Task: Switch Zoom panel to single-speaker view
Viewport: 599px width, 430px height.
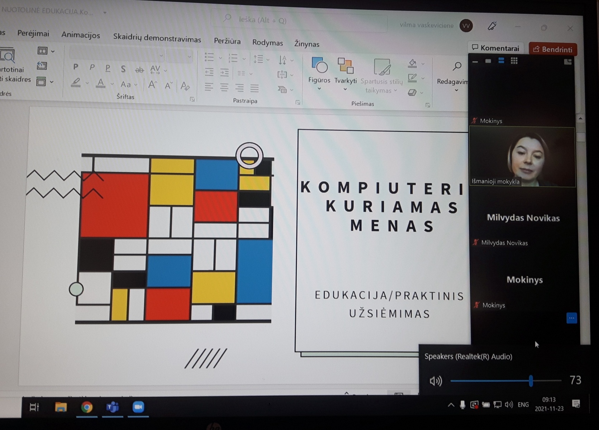Action: [488, 61]
